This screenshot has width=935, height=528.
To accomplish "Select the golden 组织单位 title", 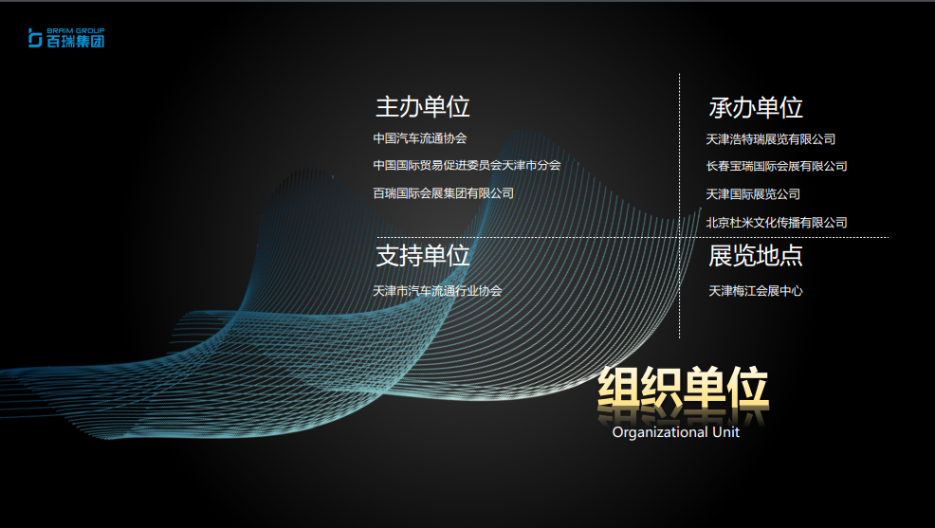I will click(x=683, y=389).
